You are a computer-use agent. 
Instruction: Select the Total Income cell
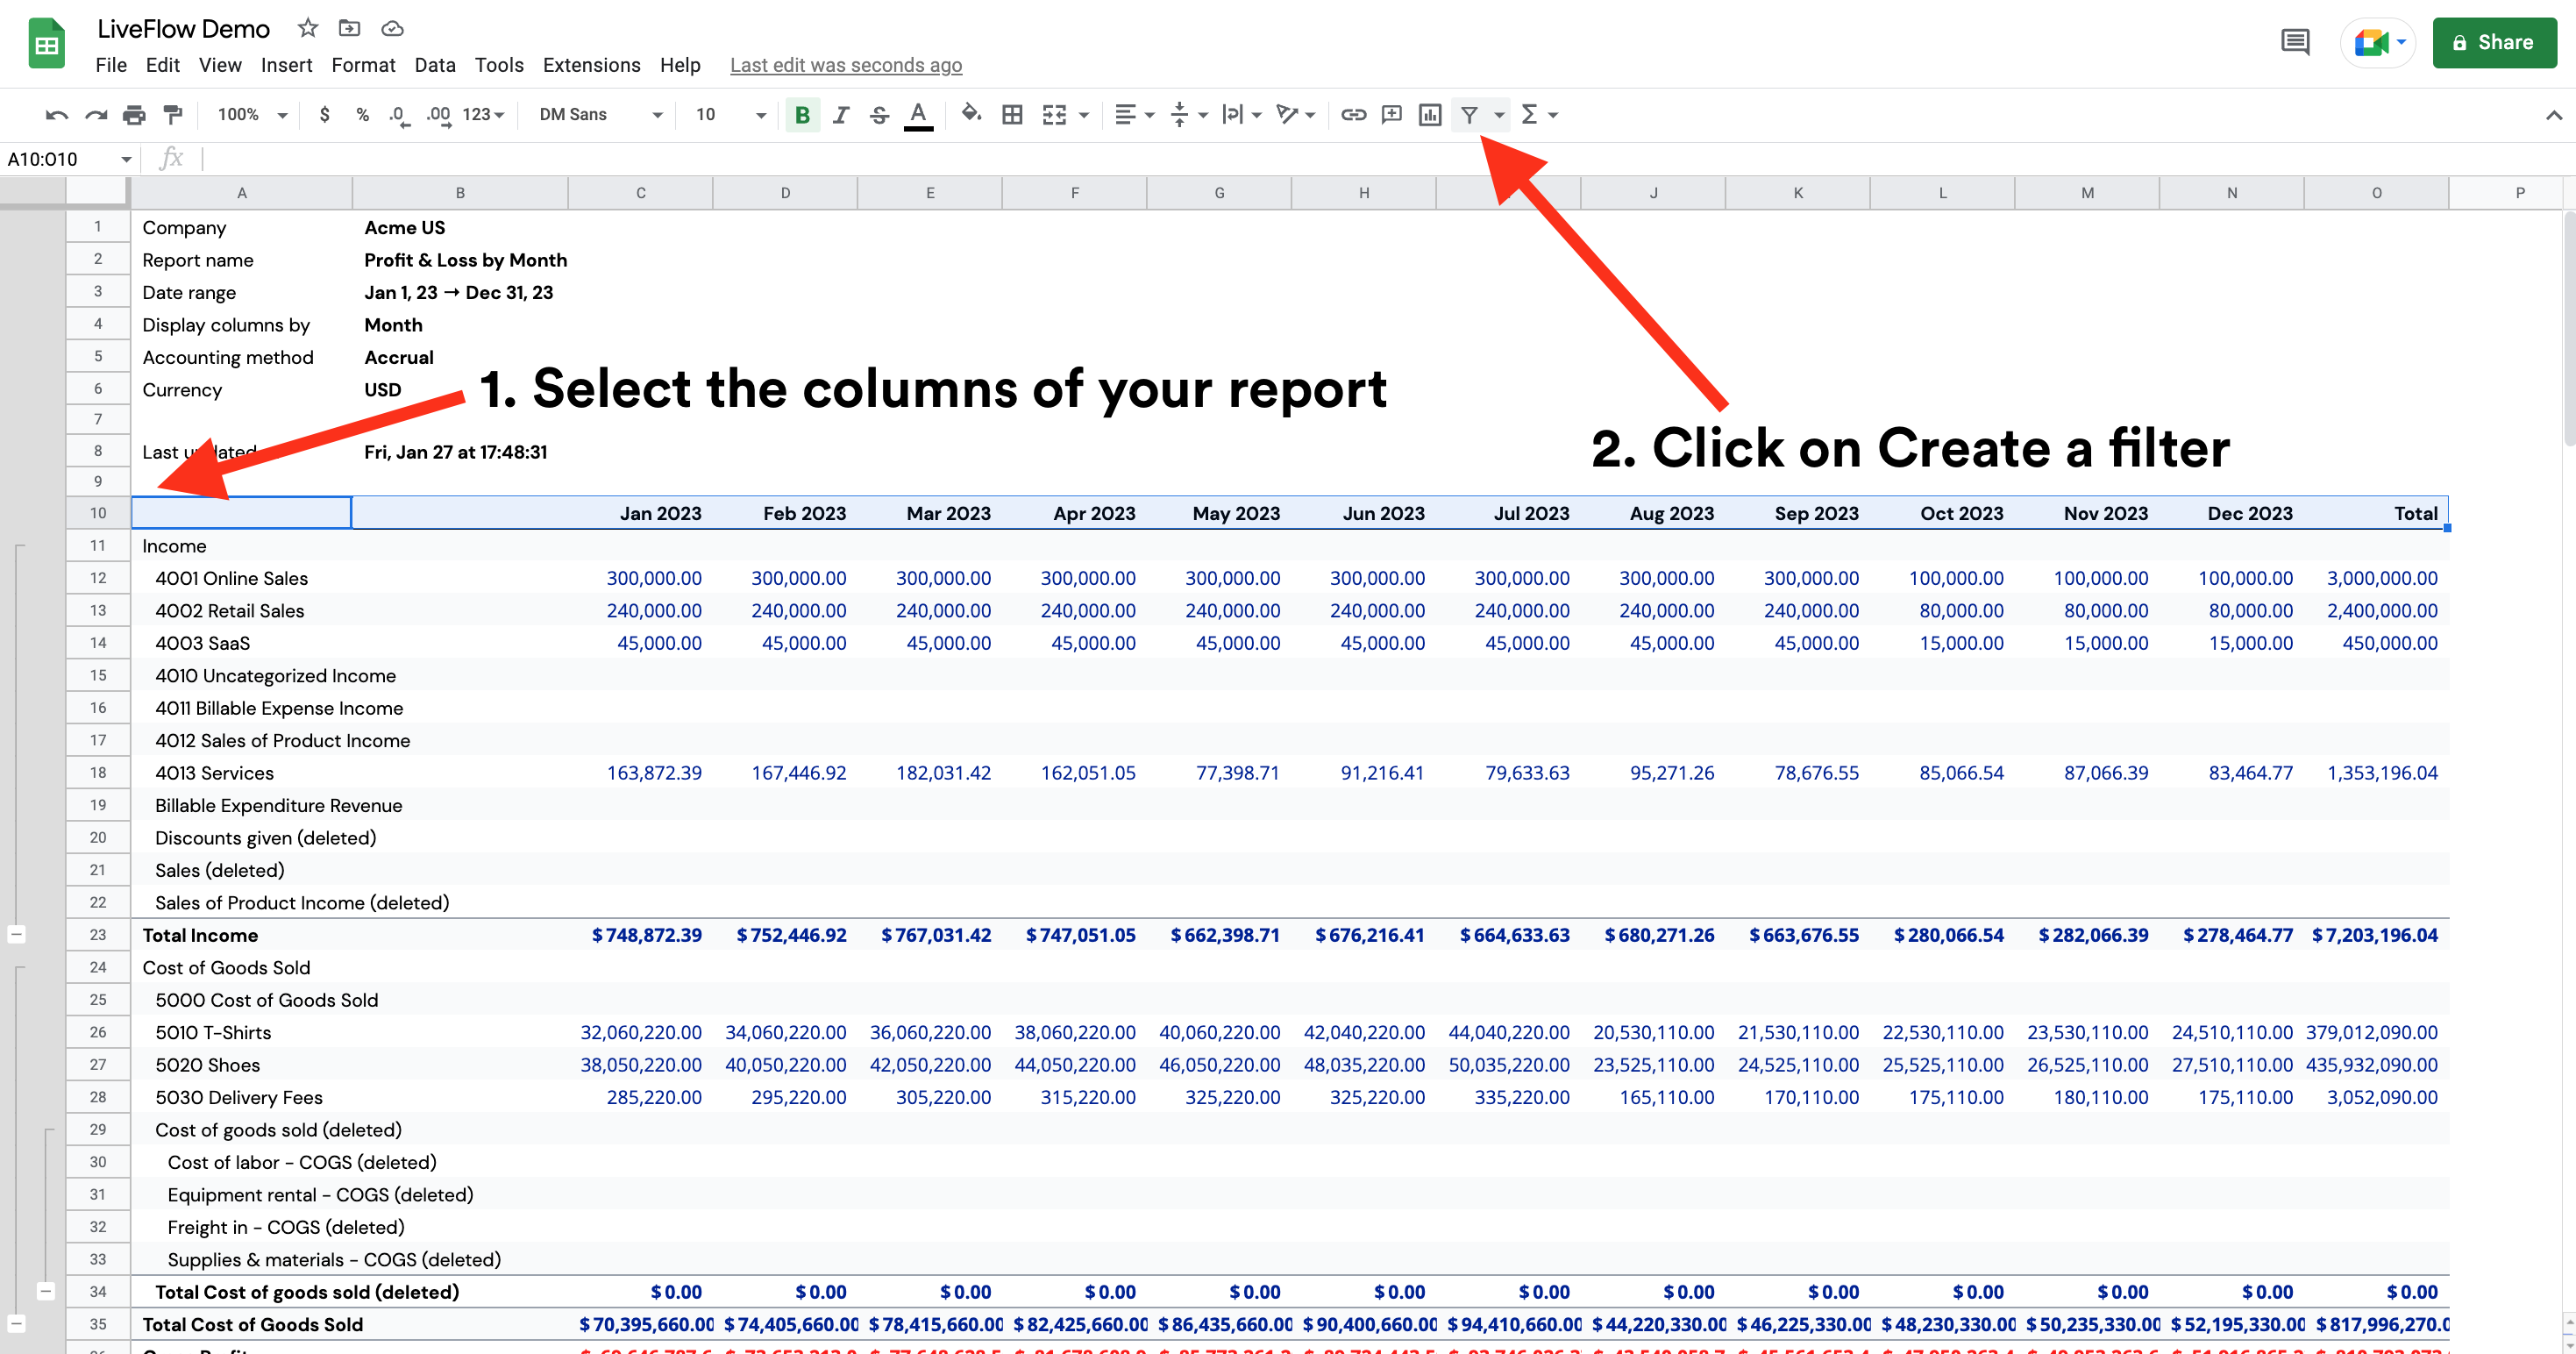(241, 935)
